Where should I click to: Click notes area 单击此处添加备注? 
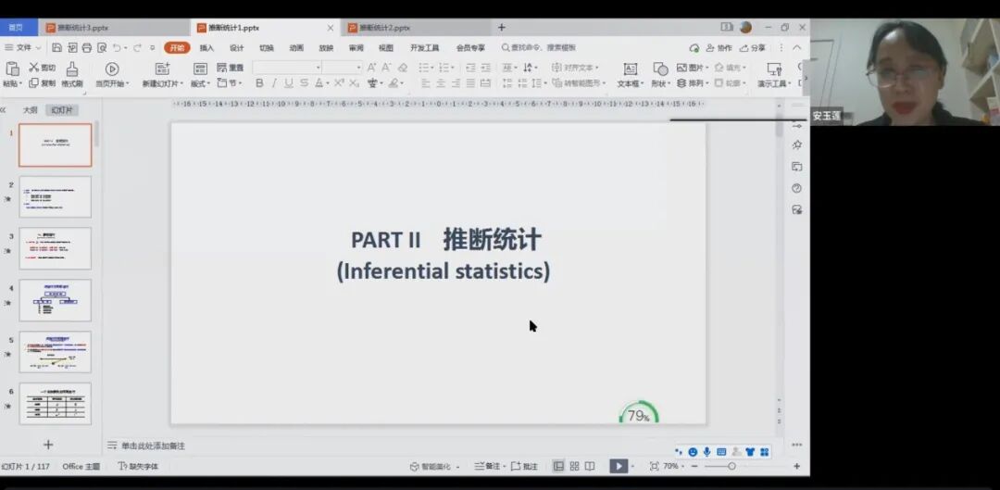[153, 446]
